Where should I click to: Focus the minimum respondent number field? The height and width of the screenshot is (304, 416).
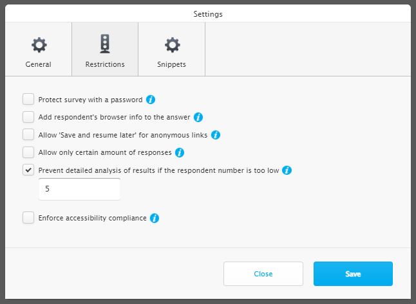80,189
